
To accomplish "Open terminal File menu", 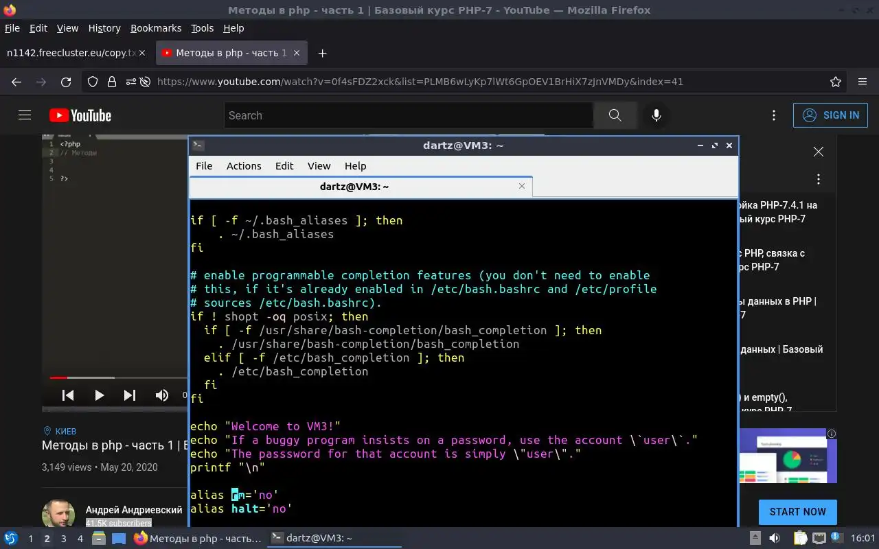I will click(x=204, y=166).
